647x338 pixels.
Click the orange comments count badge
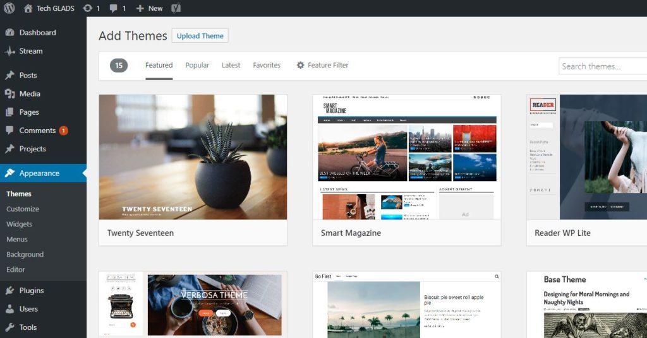64,131
